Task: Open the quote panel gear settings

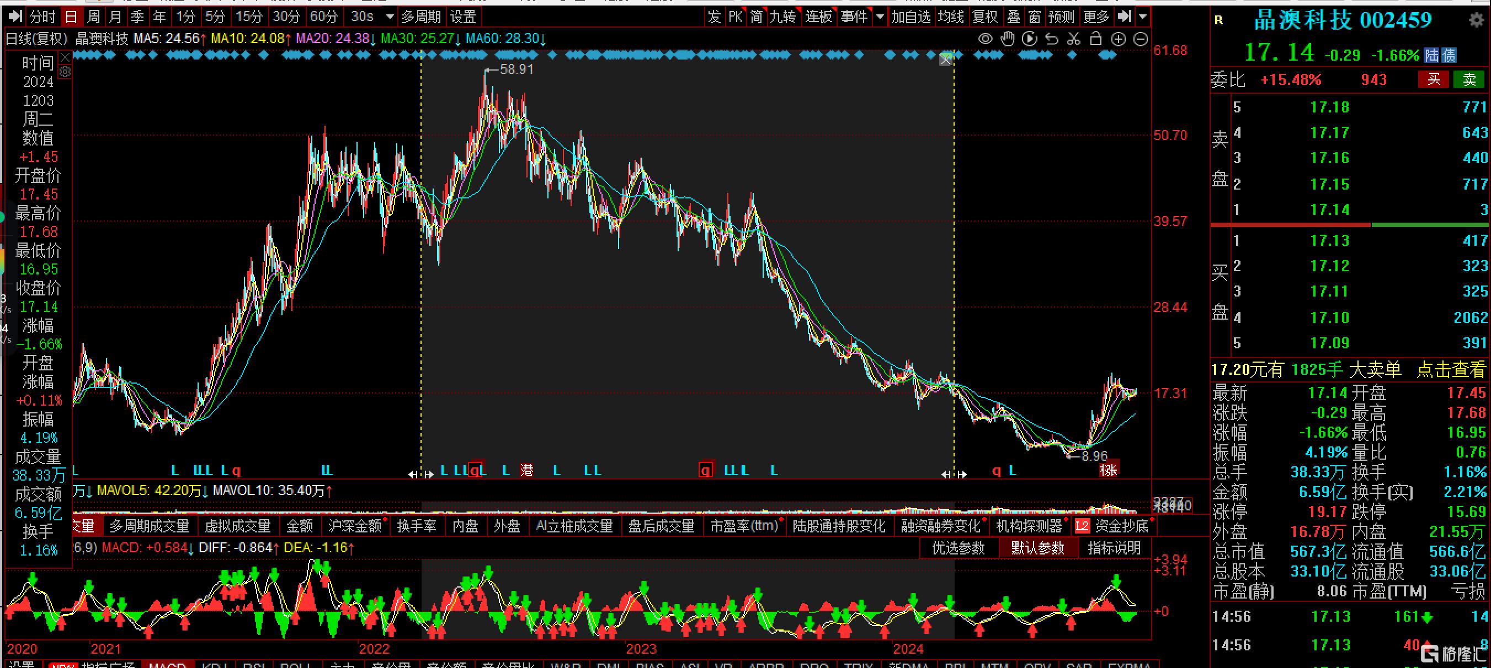Action: coord(1477,20)
